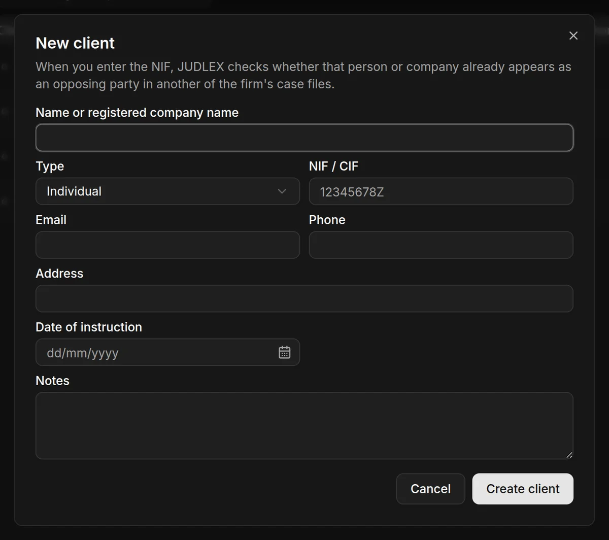Open the calendar date picker icon
The width and height of the screenshot is (609, 540).
click(285, 352)
